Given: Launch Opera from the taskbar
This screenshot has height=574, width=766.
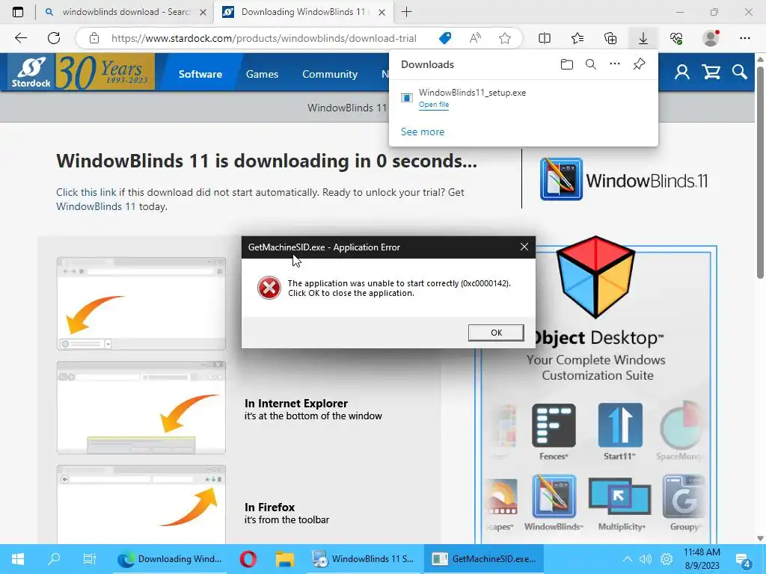Looking at the screenshot, I should [248, 559].
